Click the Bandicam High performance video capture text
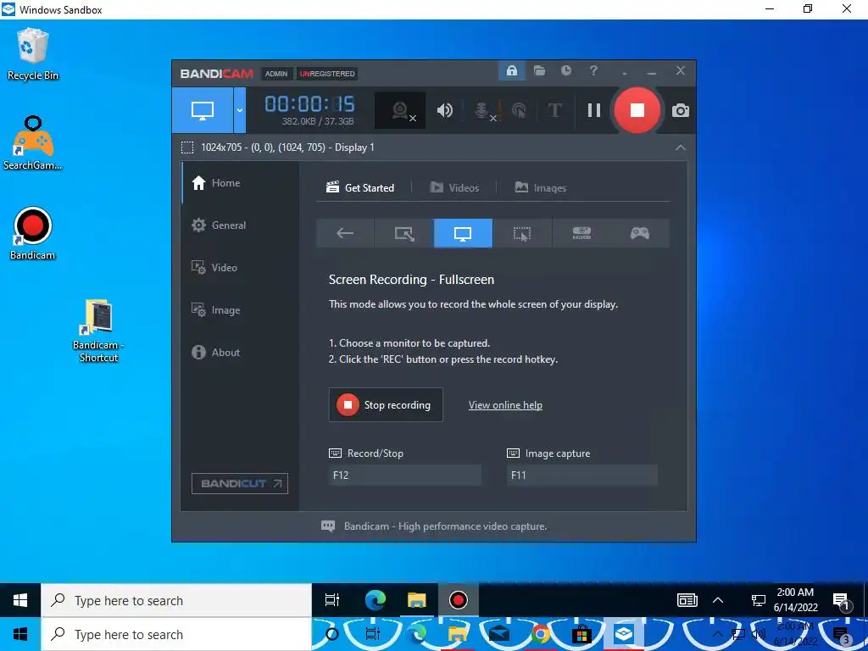 (x=446, y=526)
